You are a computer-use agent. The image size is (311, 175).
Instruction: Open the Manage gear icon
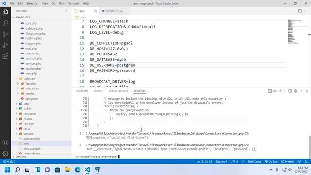5,154
